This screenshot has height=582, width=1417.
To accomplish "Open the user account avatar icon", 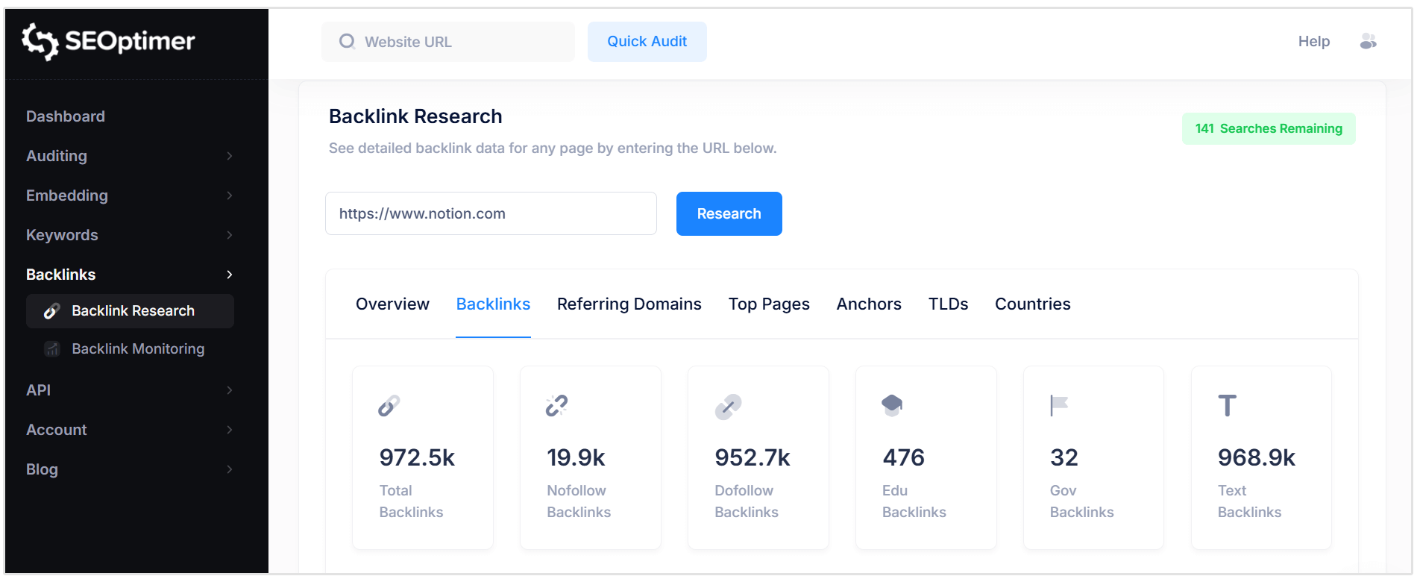I will pyautogui.click(x=1368, y=42).
